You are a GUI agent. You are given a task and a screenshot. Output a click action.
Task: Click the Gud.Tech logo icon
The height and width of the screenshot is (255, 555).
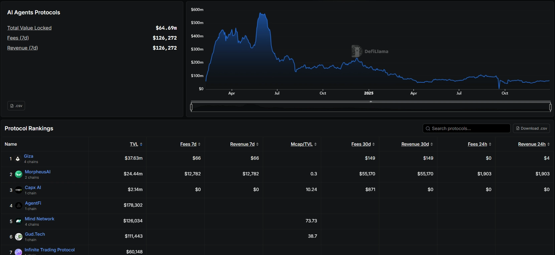point(19,237)
